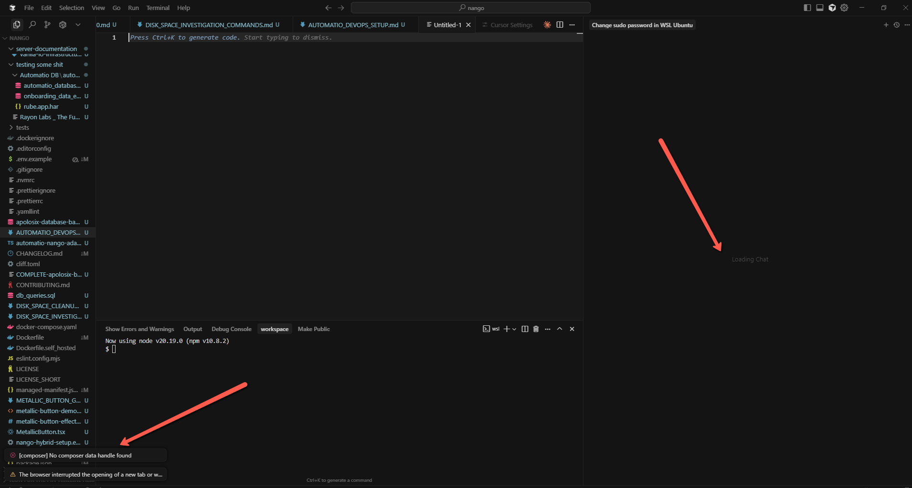Screen dimensions: 912x488
Task: Open MetallicButton.tsx file
Action: pos(41,432)
